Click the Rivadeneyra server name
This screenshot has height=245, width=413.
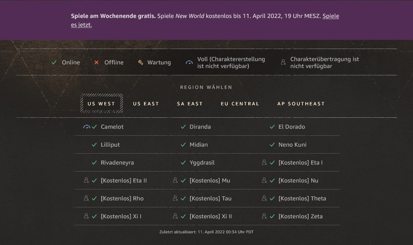tap(118, 163)
